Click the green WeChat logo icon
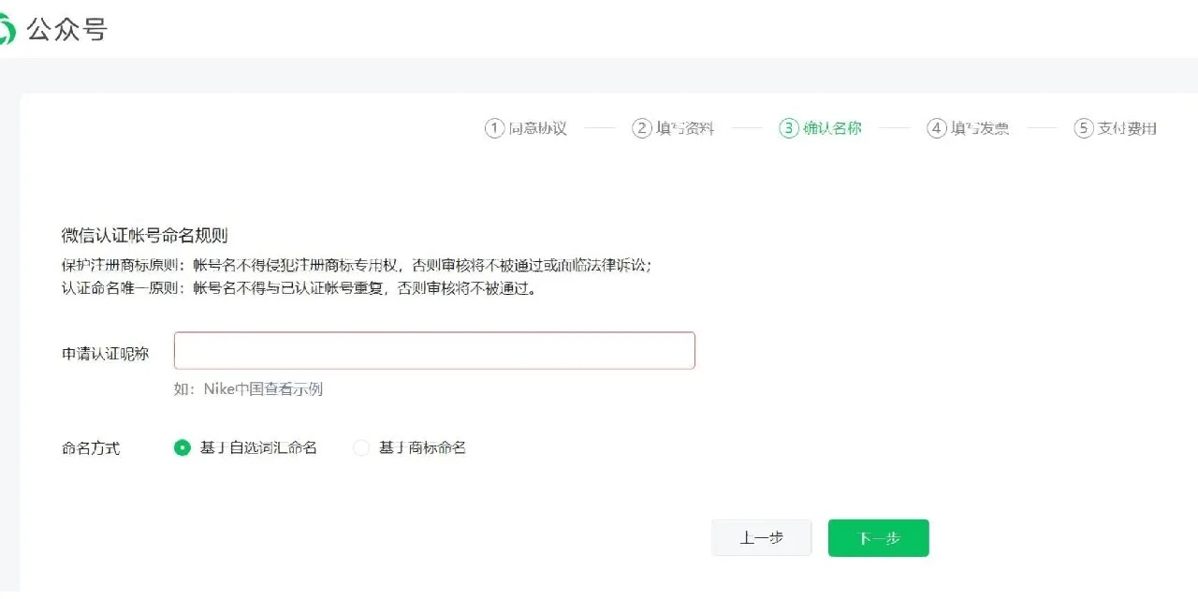The height and width of the screenshot is (599, 1198). [7, 31]
